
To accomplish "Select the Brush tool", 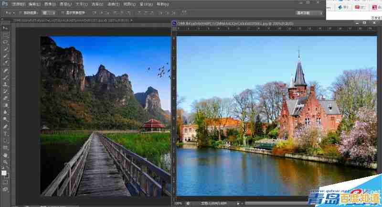I will tap(6, 77).
